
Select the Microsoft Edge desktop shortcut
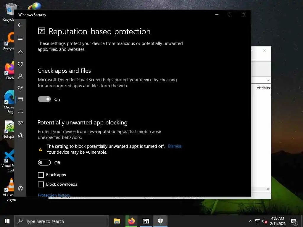pos(9,102)
